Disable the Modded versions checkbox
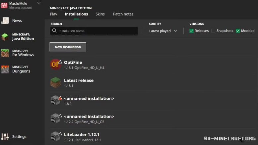The width and height of the screenshot is (258, 145). [238, 31]
